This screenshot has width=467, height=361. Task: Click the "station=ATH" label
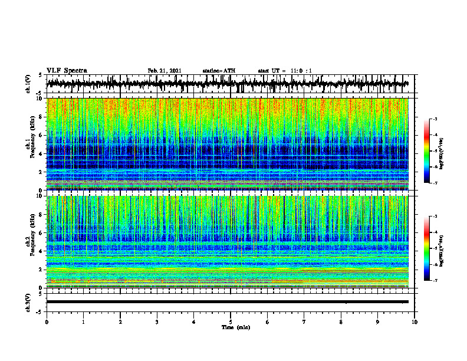click(x=219, y=71)
